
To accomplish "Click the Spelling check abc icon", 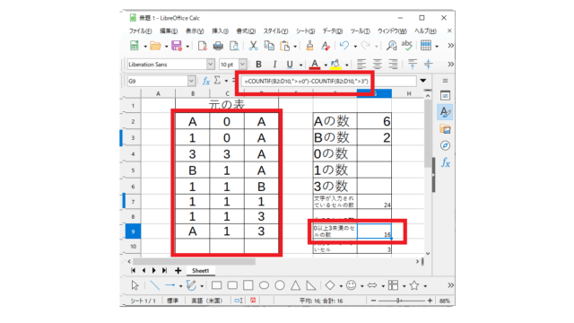I will tap(406, 45).
